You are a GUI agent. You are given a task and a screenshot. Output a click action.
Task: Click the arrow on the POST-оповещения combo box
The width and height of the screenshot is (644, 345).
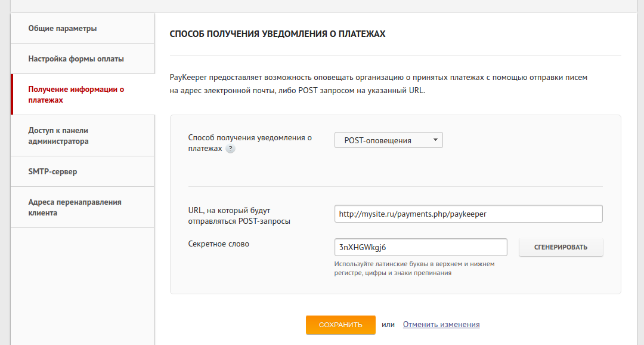(x=435, y=140)
